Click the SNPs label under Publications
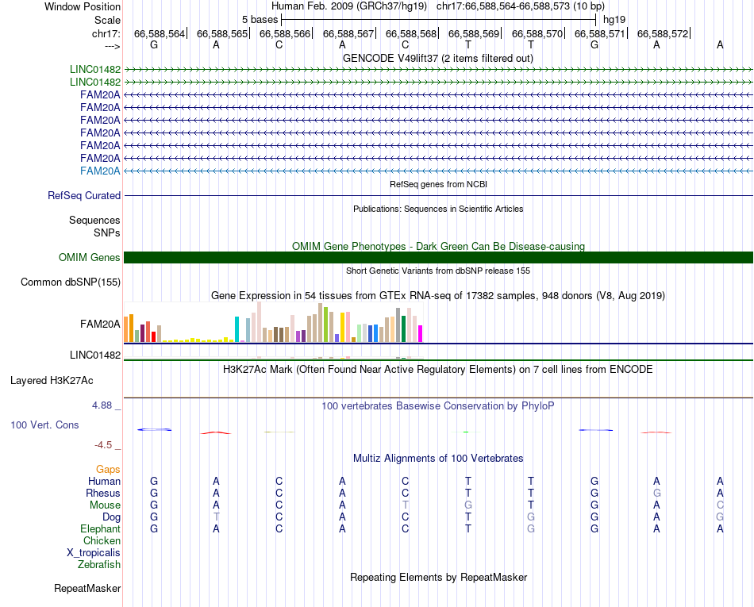Image resolution: width=754 pixels, height=607 pixels. (x=107, y=232)
